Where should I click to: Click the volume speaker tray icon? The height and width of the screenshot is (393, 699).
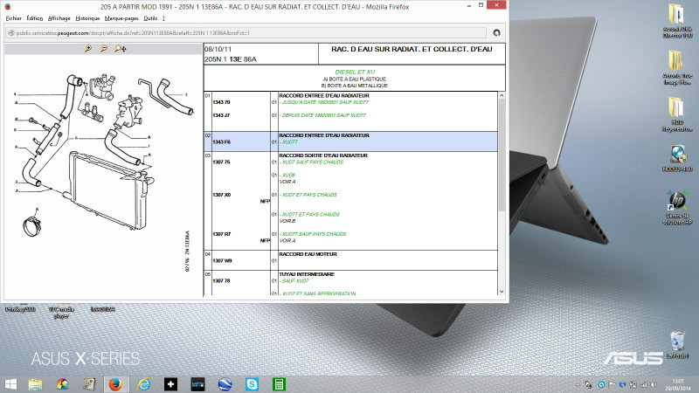pos(654,384)
